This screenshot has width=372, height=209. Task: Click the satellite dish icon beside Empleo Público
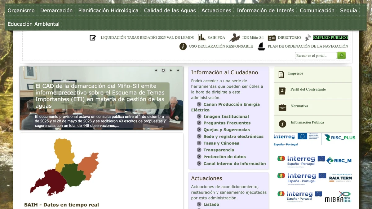[x=308, y=38]
